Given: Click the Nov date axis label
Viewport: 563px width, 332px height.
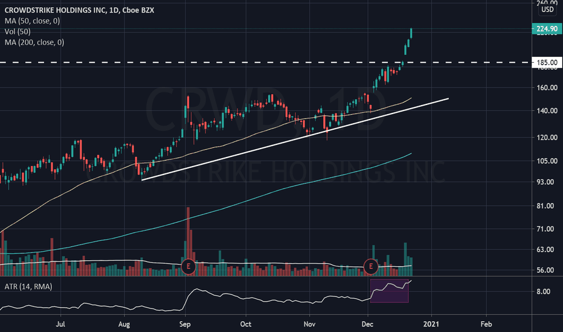Looking at the screenshot, I should 309,324.
